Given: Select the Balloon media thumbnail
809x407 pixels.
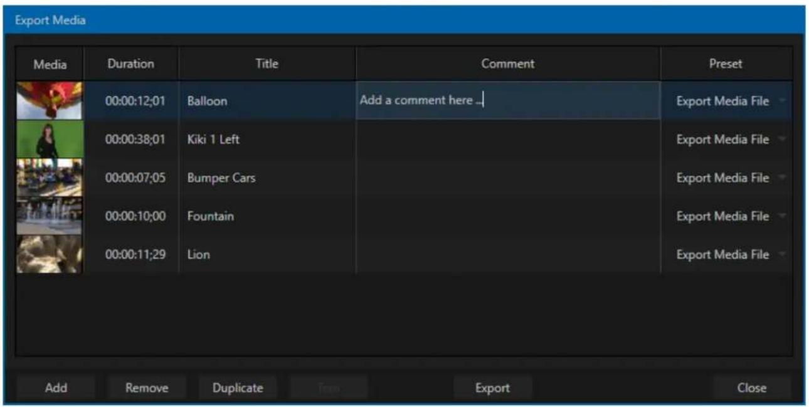Looking at the screenshot, I should pos(50,101).
